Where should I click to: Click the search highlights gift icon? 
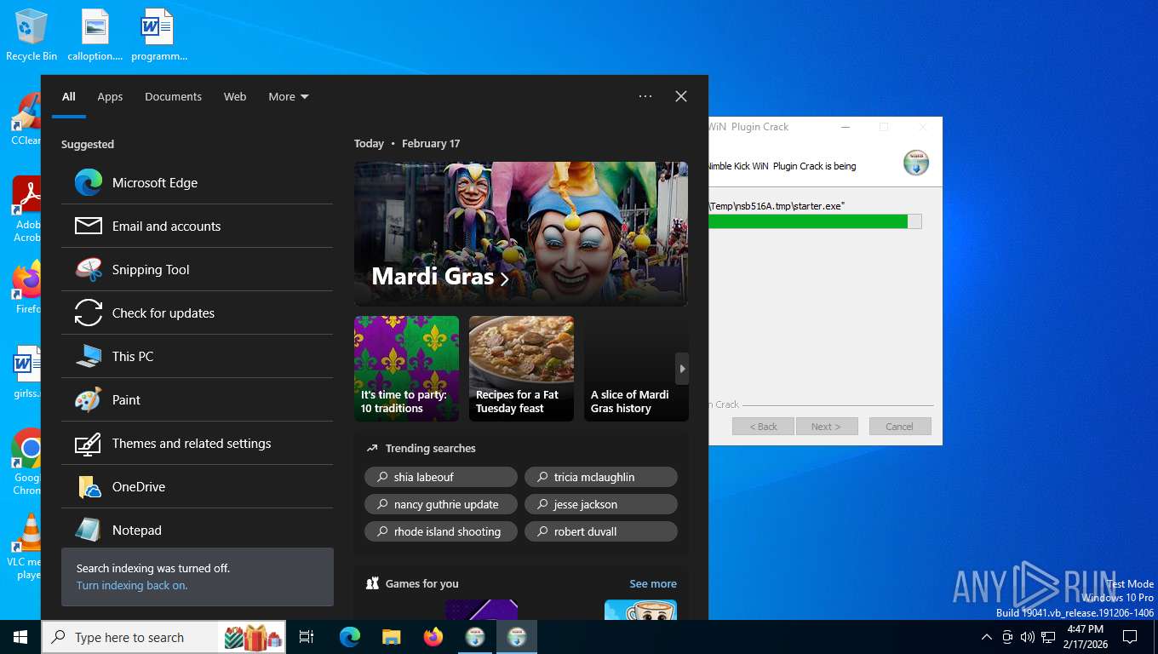[253, 637]
